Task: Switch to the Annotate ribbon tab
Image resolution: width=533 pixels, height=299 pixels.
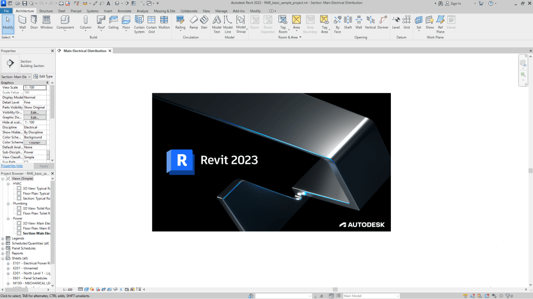Action: (123, 10)
